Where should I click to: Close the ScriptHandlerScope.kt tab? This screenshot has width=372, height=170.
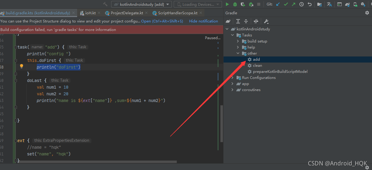(x=201, y=13)
